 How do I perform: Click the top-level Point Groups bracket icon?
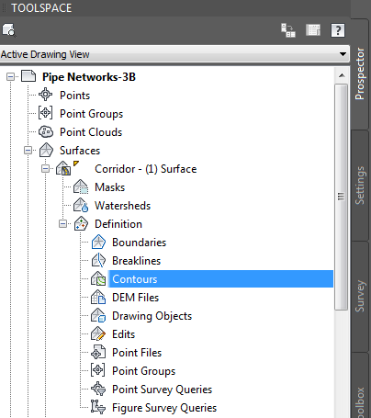click(46, 113)
